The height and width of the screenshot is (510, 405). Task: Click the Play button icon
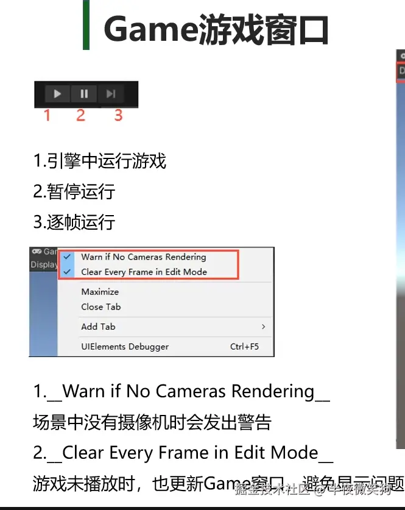tap(57, 94)
